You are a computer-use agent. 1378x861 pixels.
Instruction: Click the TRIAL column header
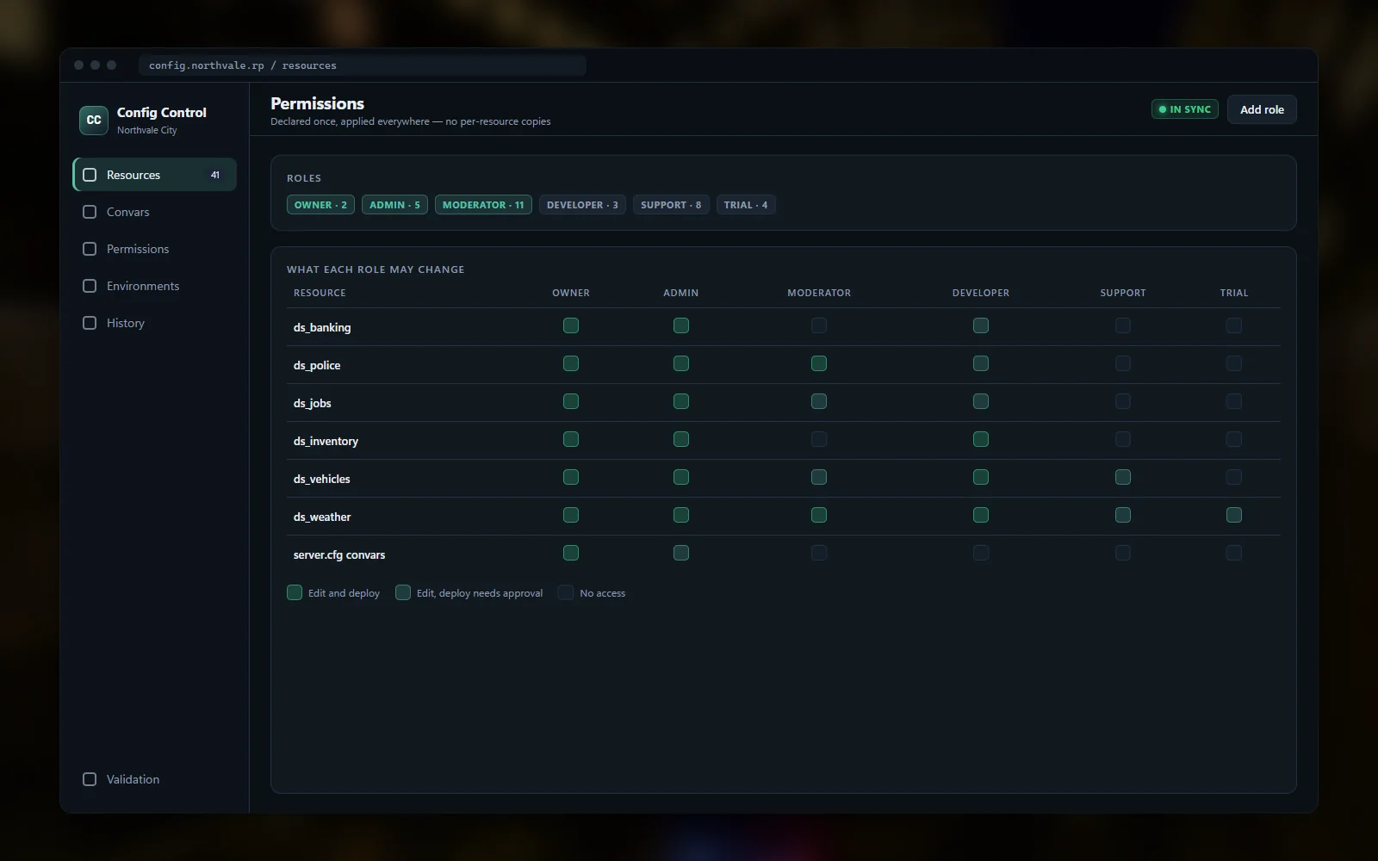1234,293
